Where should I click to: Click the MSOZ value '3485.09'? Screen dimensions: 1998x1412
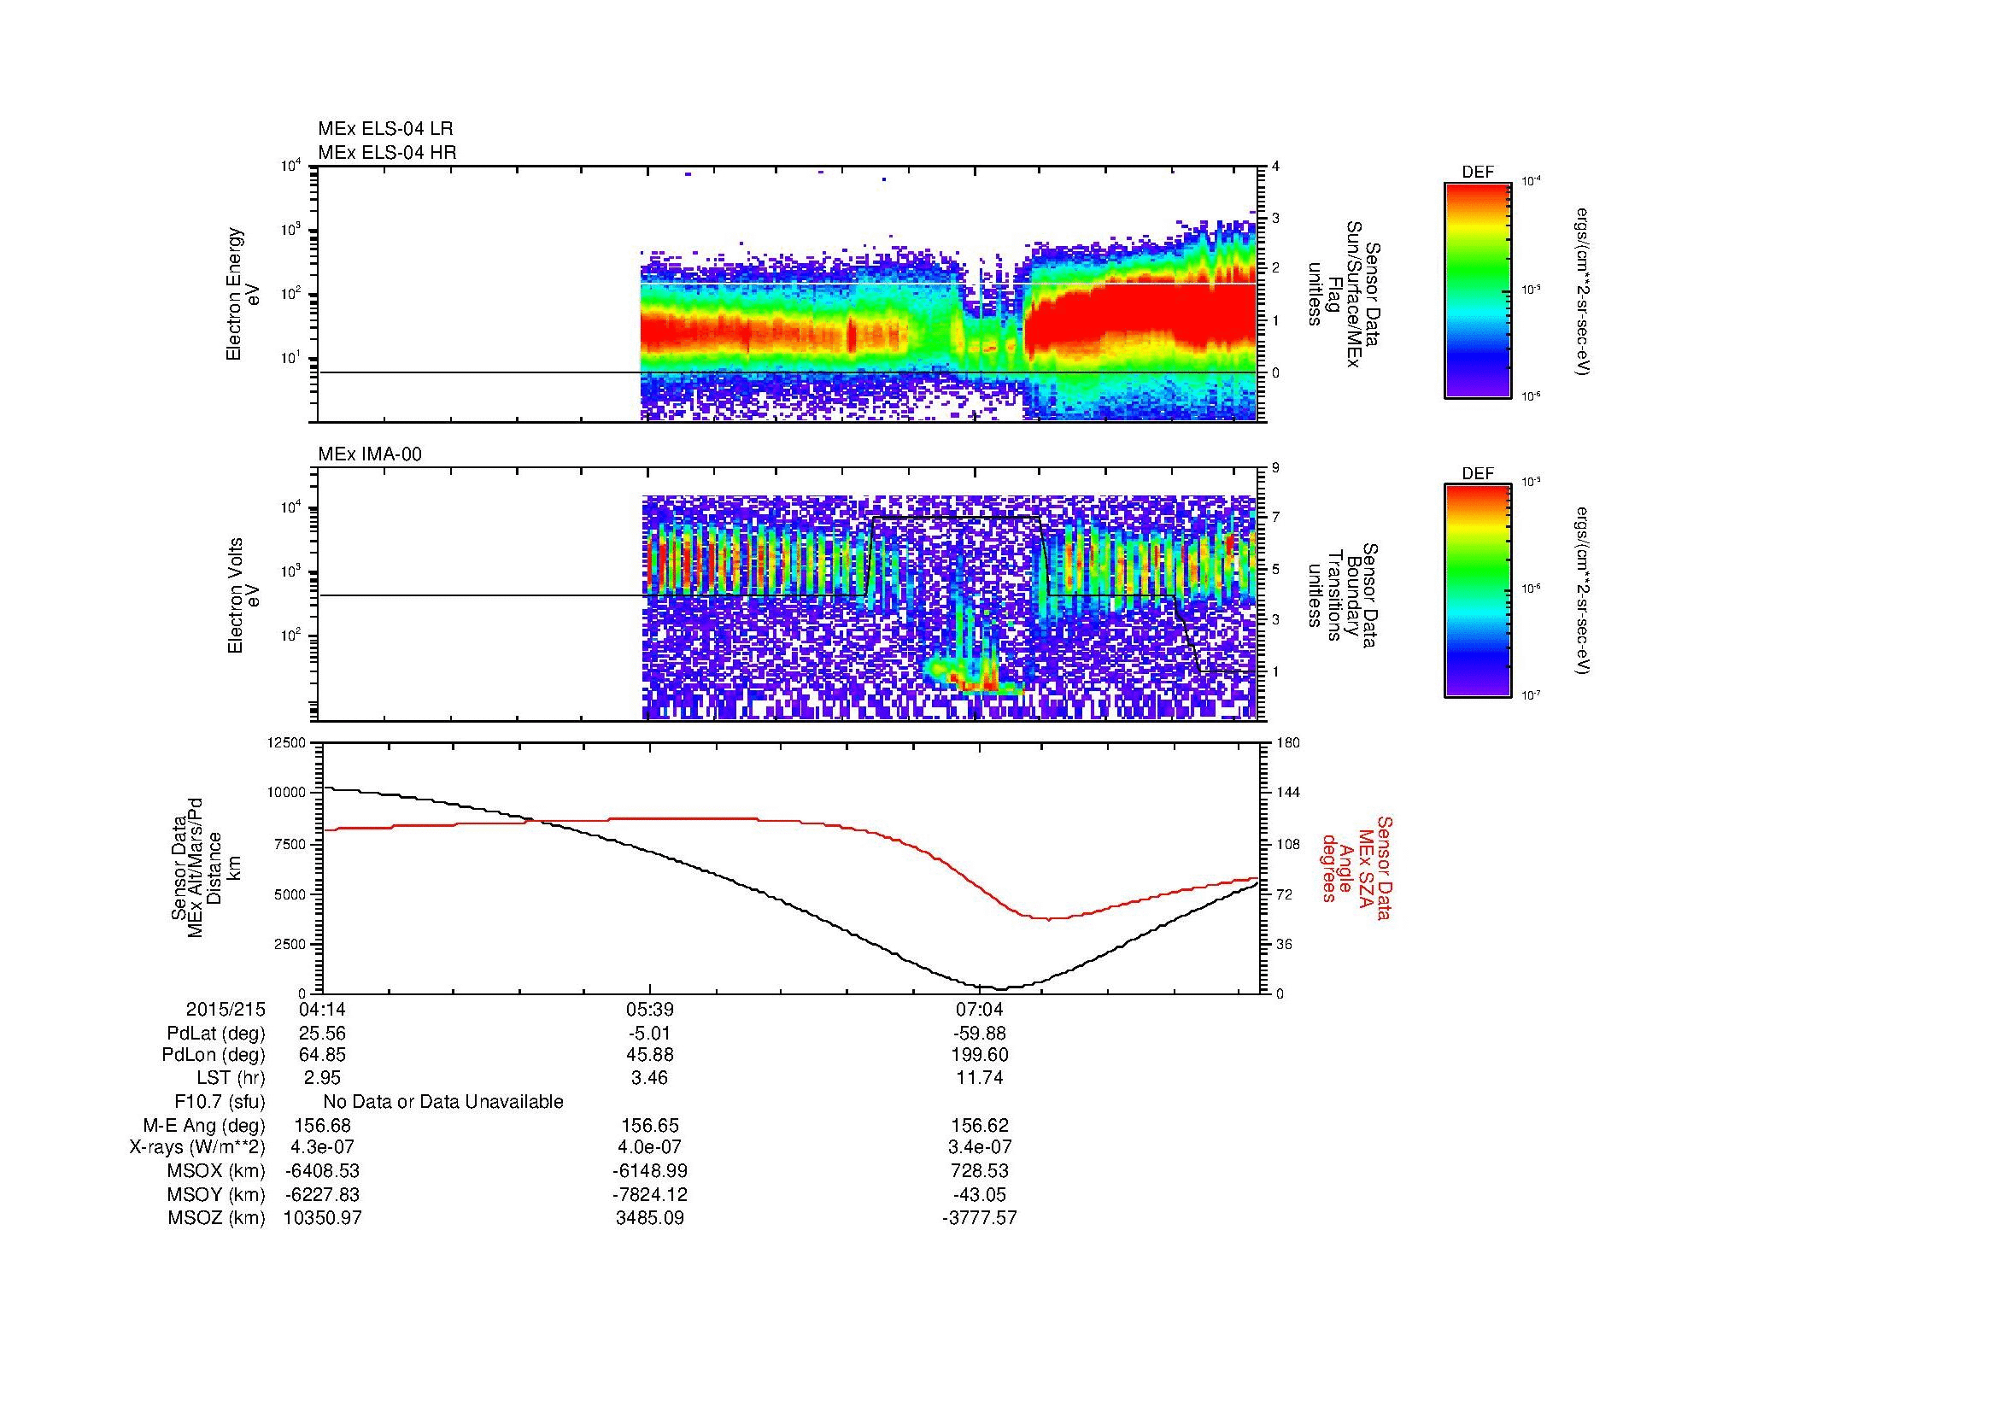pos(649,1218)
